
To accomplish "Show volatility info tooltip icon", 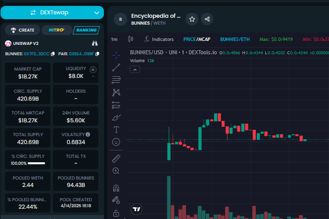I will tap(88, 134).
